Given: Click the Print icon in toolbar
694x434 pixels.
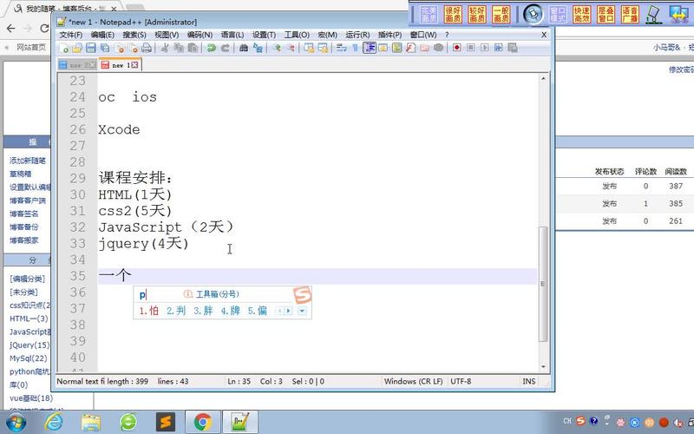Looking at the screenshot, I should pyautogui.click(x=147, y=48).
